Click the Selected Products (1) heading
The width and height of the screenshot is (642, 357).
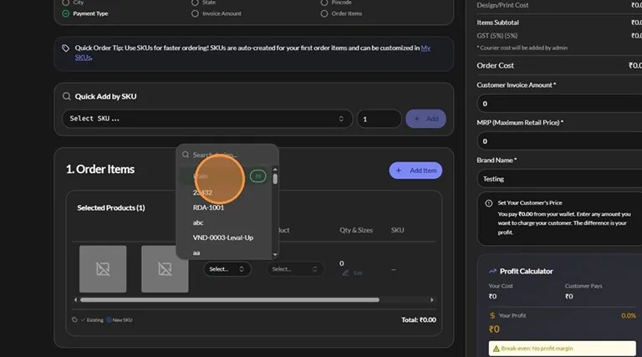pyautogui.click(x=111, y=208)
